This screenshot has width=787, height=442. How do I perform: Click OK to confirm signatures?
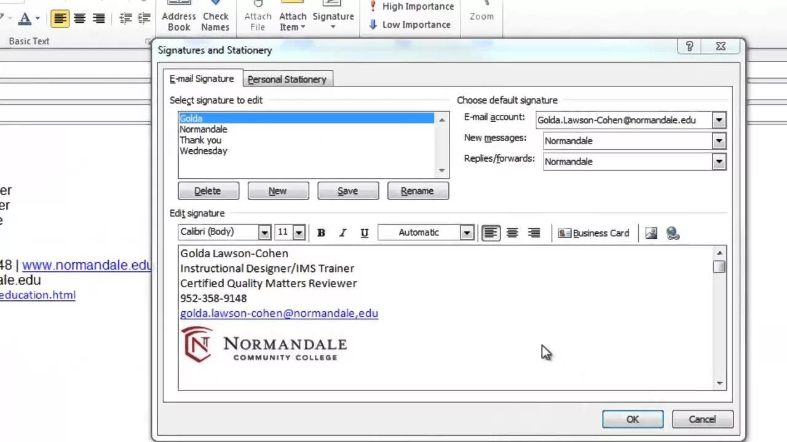633,419
